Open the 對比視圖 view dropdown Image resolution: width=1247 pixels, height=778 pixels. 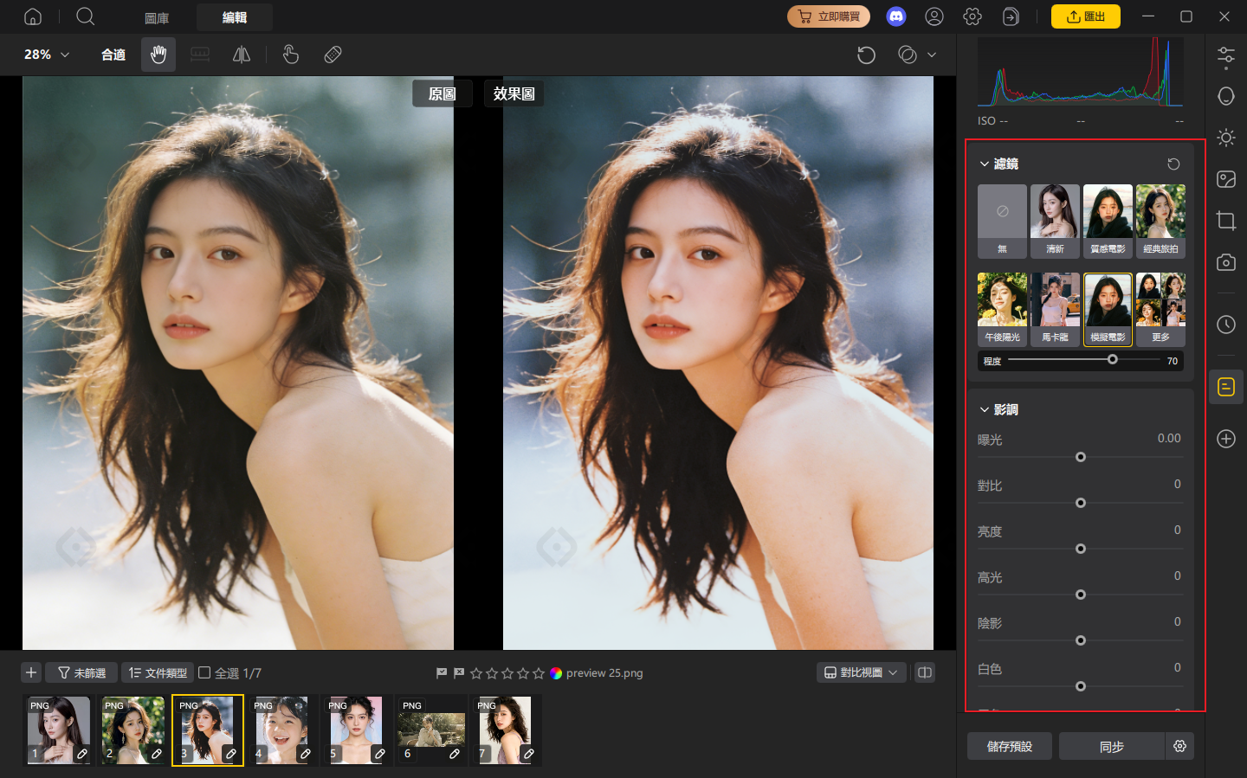862,672
